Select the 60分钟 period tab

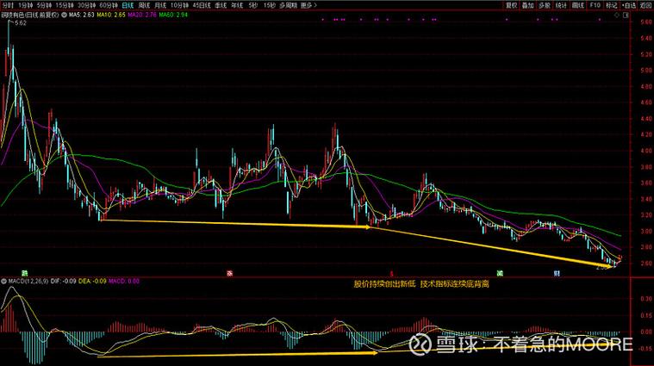pyautogui.click(x=108, y=4)
